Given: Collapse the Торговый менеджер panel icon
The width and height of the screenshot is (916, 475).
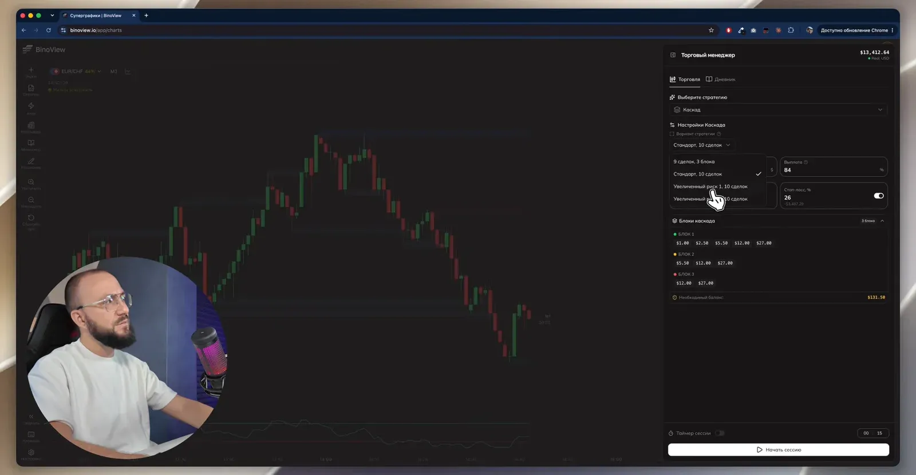Looking at the screenshot, I should (673, 55).
